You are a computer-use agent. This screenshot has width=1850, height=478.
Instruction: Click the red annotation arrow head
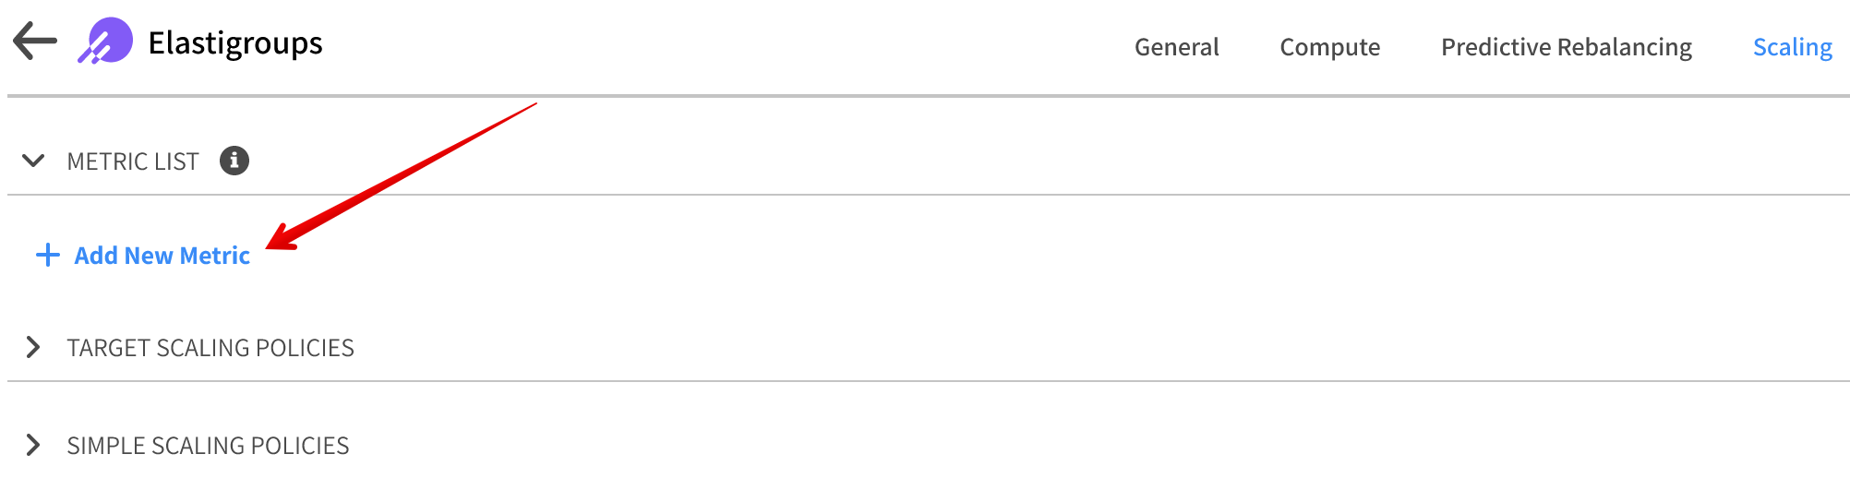pyautogui.click(x=279, y=240)
